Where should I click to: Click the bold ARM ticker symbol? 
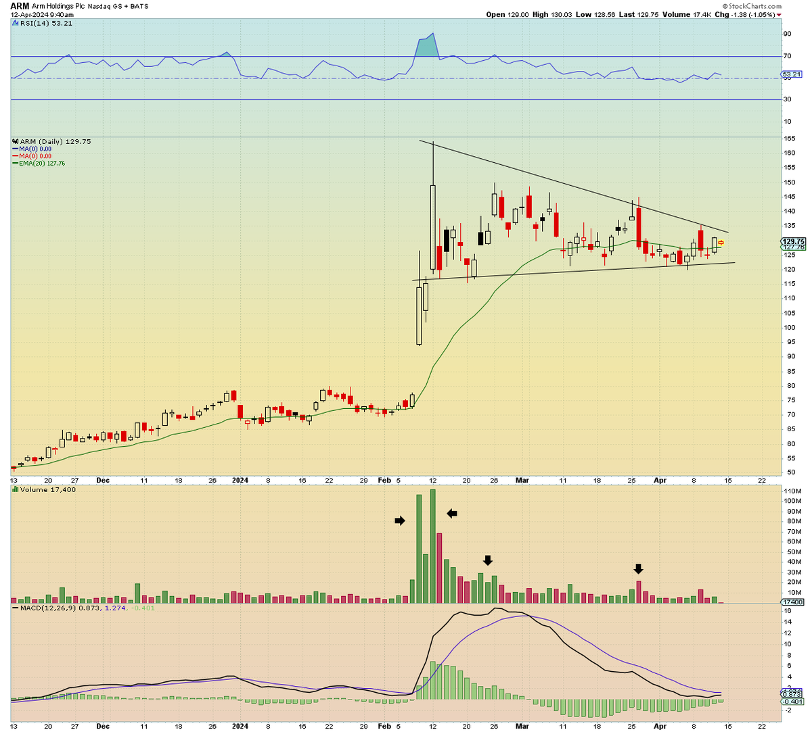(20, 6)
